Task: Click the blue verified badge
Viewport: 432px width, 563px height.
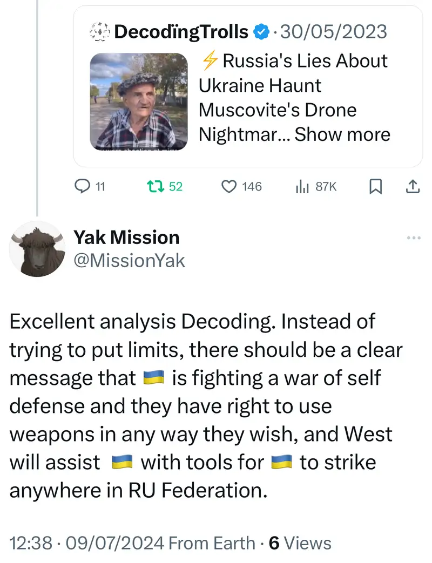Action: pyautogui.click(x=261, y=32)
